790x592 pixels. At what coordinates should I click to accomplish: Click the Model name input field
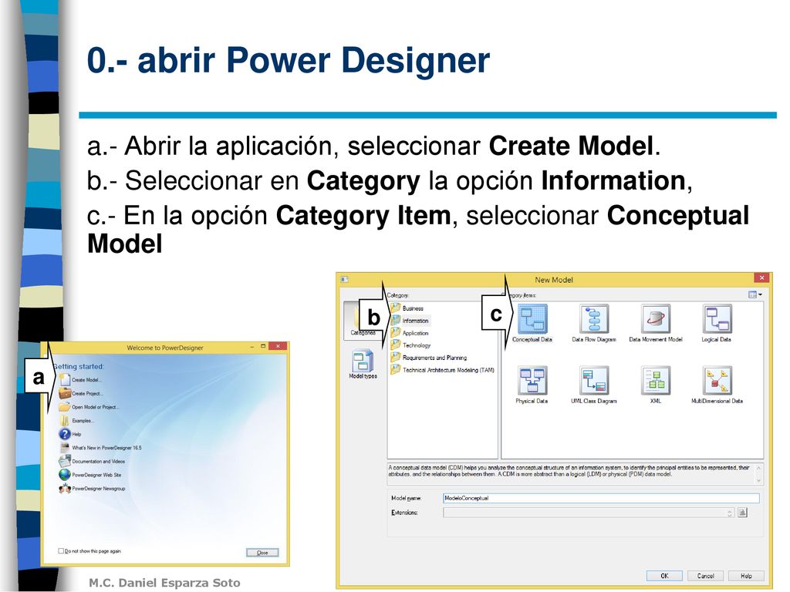click(601, 498)
